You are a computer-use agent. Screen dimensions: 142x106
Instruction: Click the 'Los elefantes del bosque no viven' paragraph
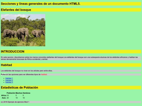tap(71, 71)
